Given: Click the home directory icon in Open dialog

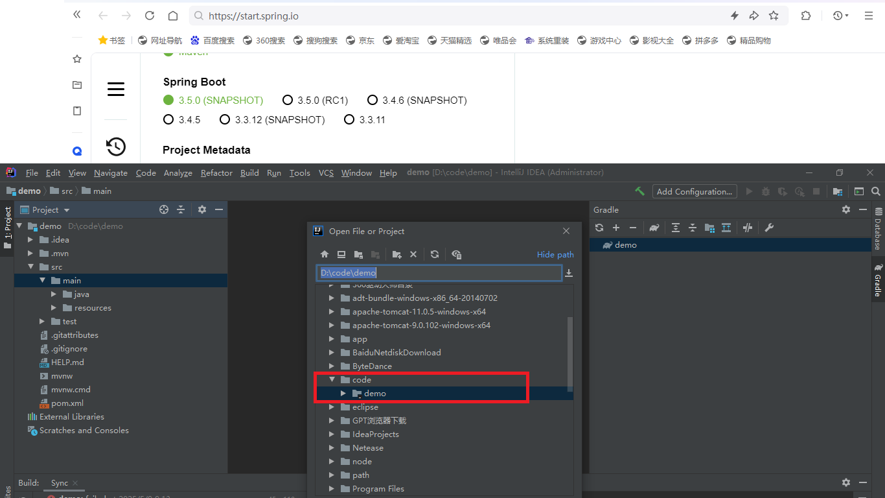Looking at the screenshot, I should (325, 255).
